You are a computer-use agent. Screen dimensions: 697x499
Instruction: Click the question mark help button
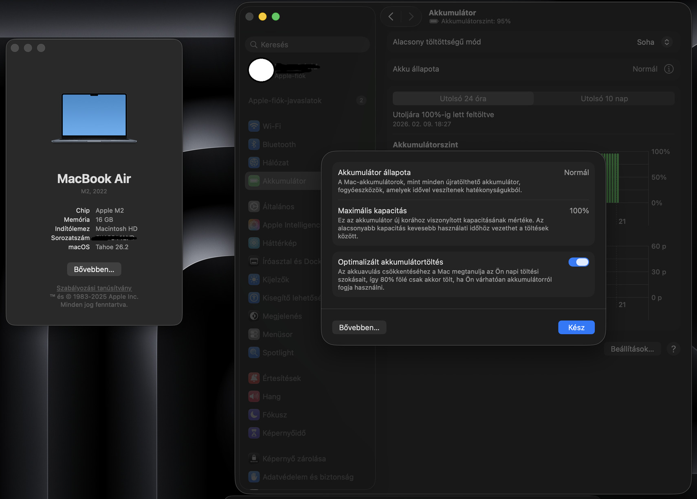[673, 349]
